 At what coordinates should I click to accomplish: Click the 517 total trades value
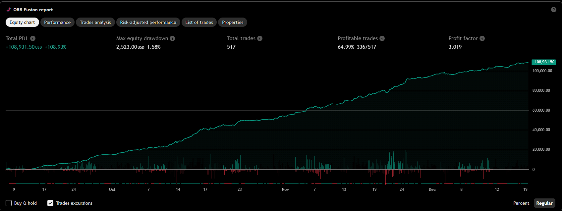click(231, 47)
